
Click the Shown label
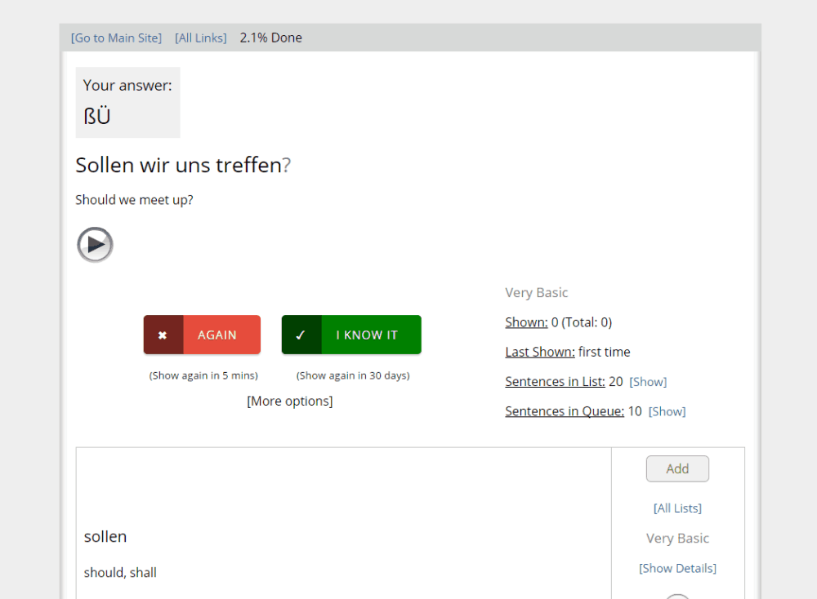(526, 322)
